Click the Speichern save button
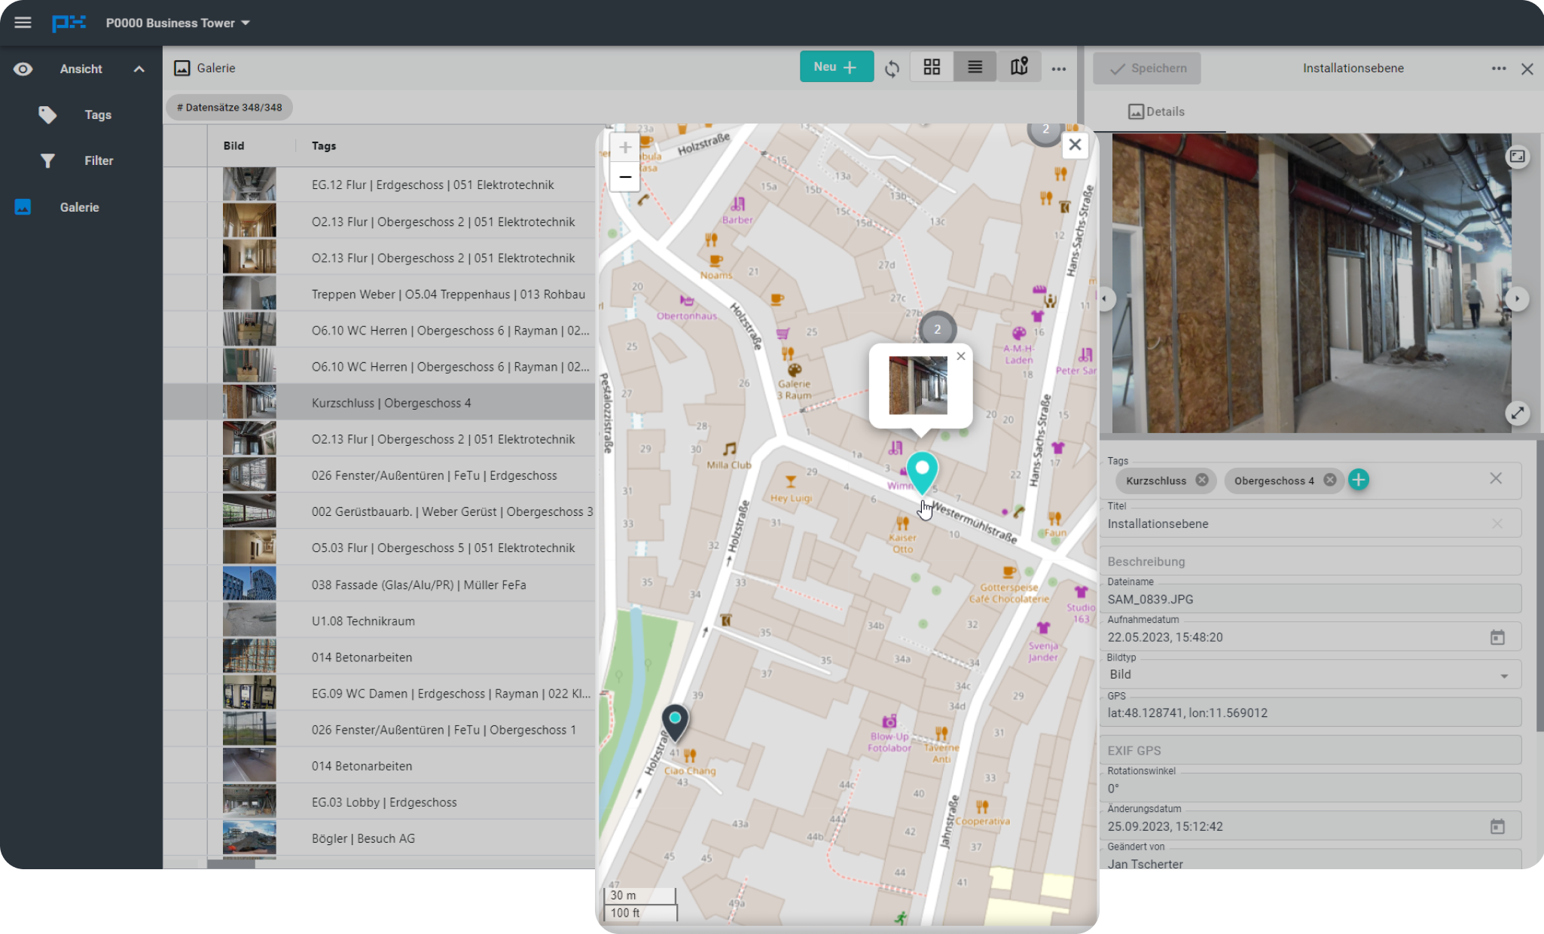Viewport: 1544px width, 934px height. coord(1147,69)
